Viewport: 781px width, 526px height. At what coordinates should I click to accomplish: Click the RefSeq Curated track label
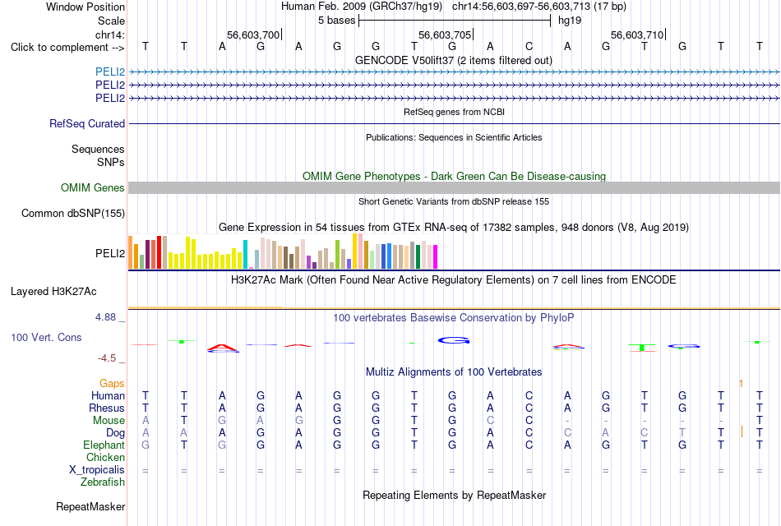[x=86, y=123]
